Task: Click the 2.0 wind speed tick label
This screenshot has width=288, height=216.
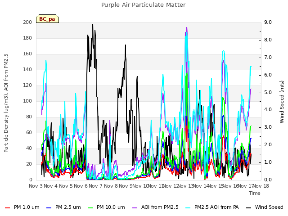Action: point(268,145)
